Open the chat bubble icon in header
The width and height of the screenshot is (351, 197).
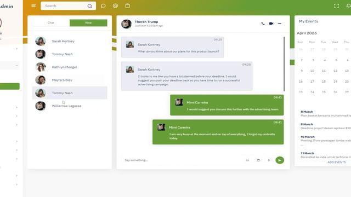coord(103,6)
